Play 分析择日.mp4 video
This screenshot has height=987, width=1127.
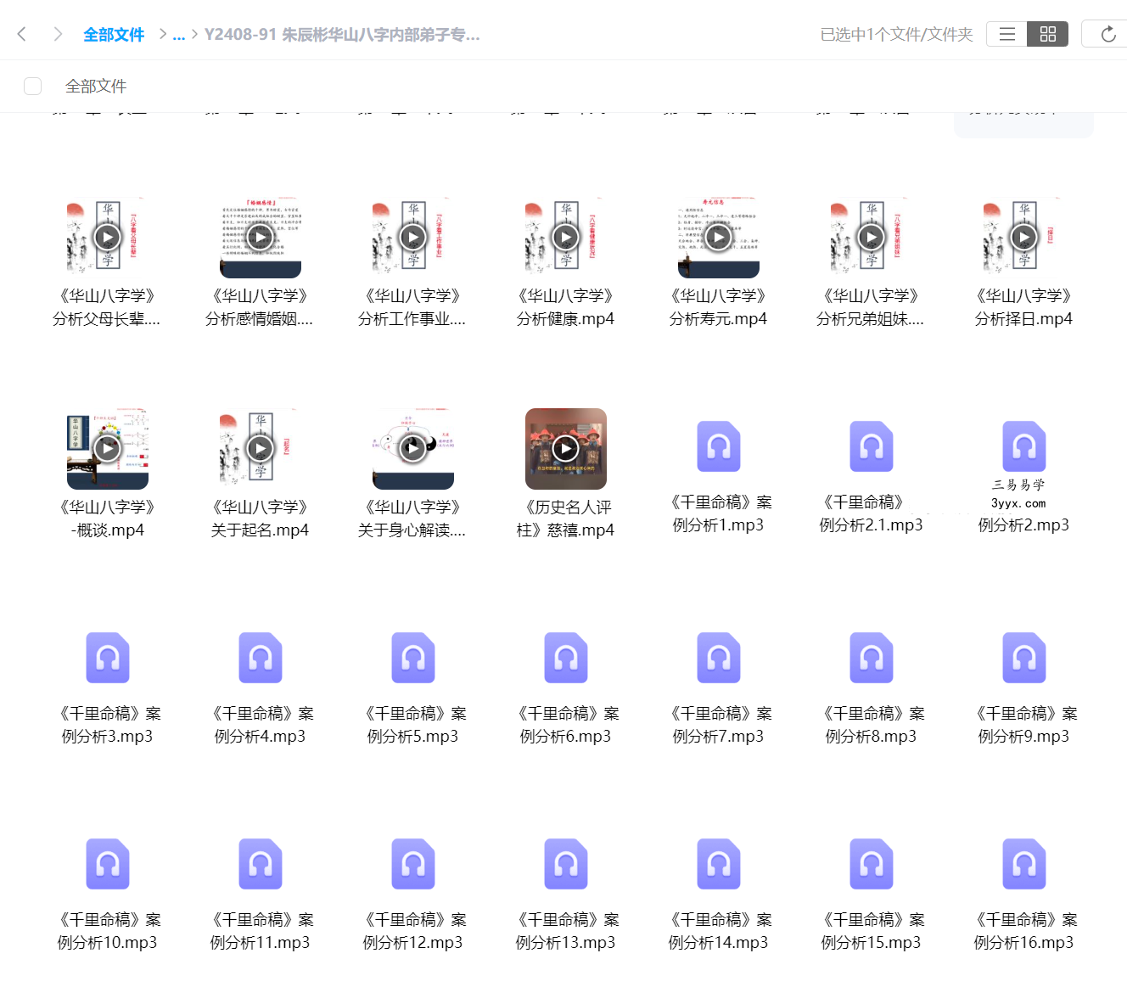1024,238
